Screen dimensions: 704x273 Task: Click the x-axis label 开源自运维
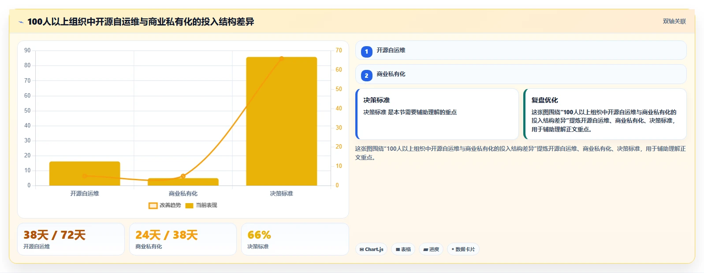[x=85, y=193]
